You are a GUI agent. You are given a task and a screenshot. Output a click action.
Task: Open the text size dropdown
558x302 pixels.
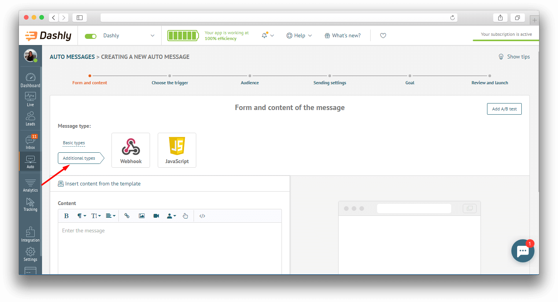(96, 216)
